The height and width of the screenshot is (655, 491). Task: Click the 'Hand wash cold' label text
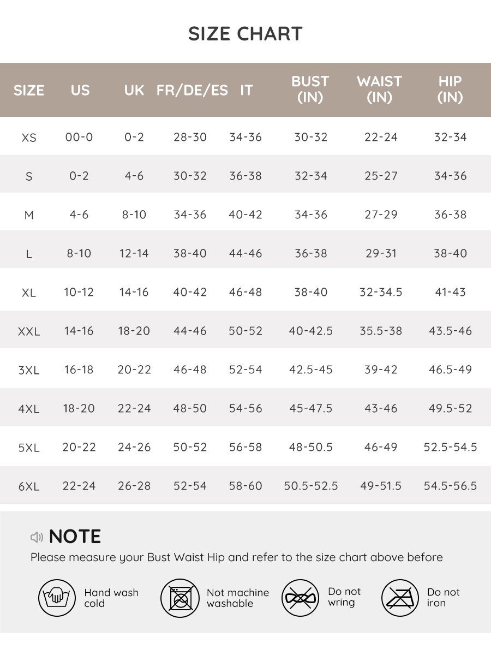click(x=111, y=598)
